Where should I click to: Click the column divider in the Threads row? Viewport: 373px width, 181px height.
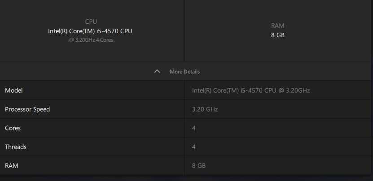184,147
